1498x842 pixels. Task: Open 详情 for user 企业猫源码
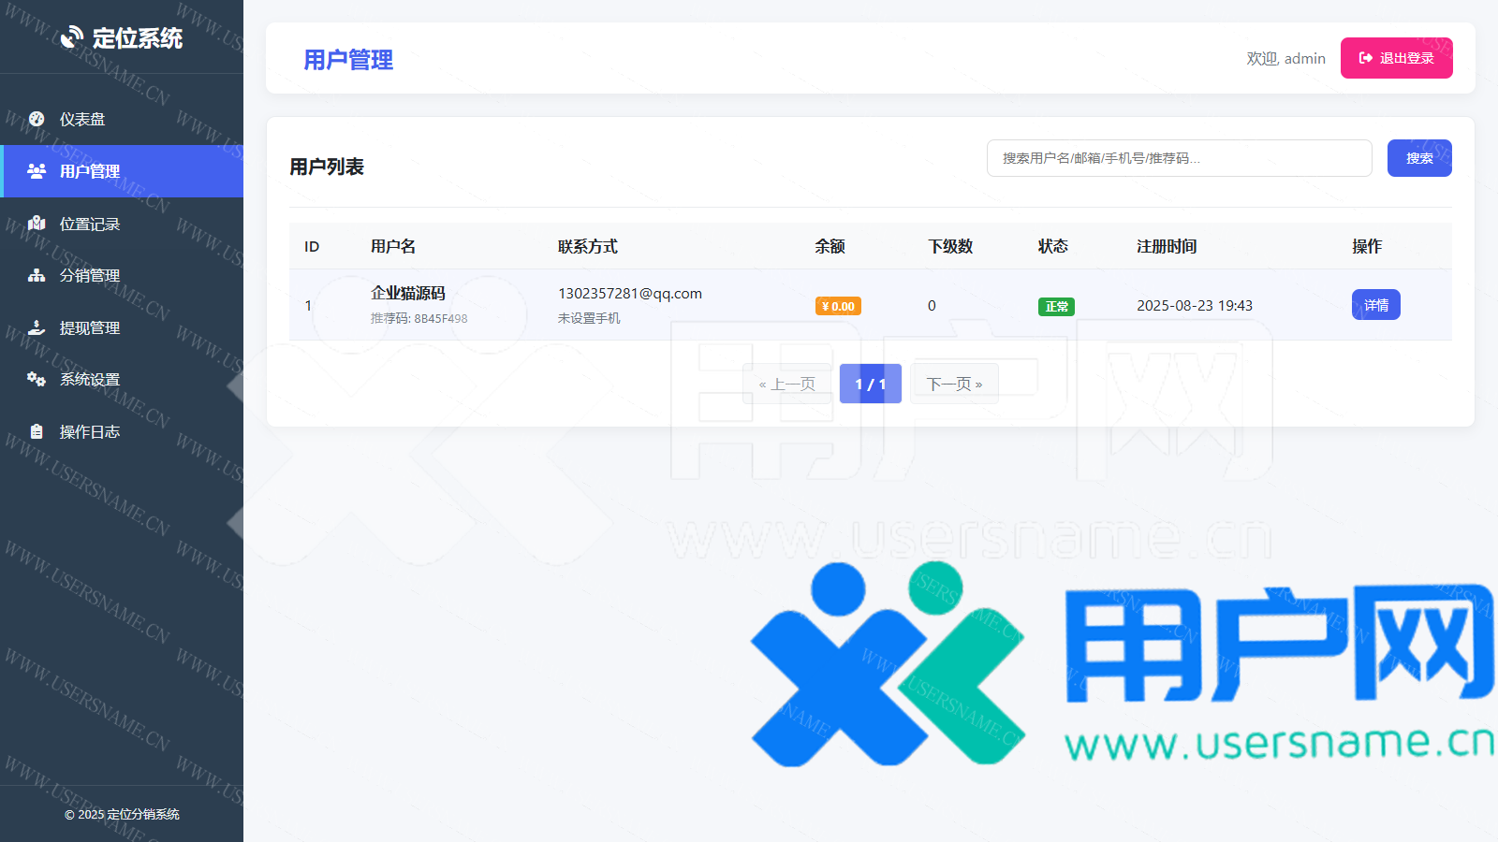[x=1375, y=305]
